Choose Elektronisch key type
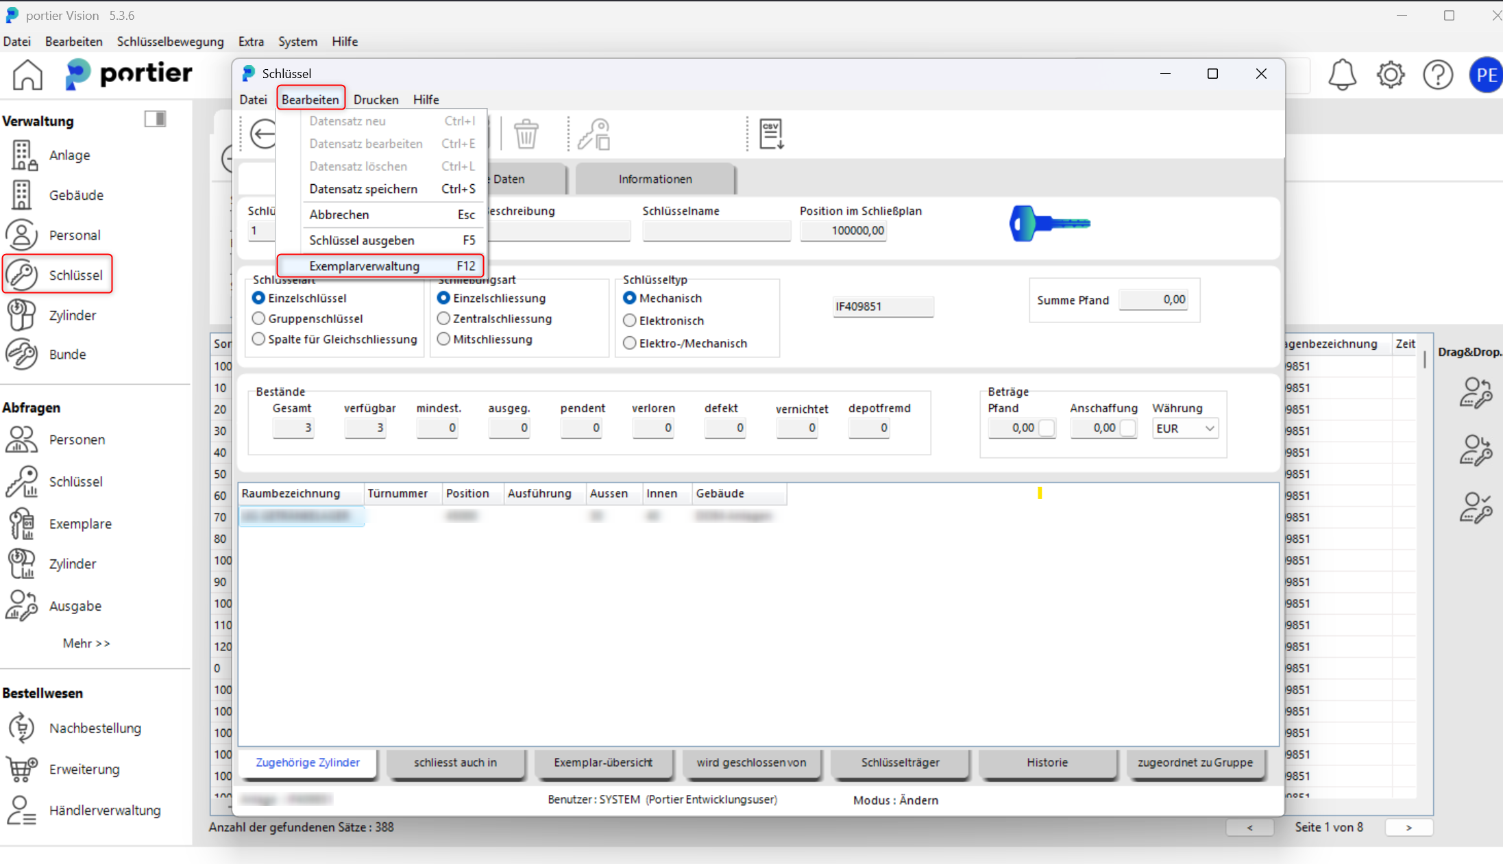This screenshot has height=864, width=1503. (629, 320)
